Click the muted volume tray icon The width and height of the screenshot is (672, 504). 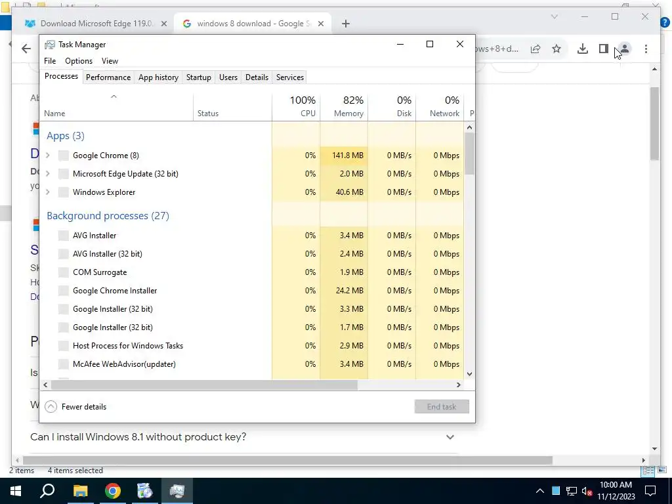click(587, 491)
